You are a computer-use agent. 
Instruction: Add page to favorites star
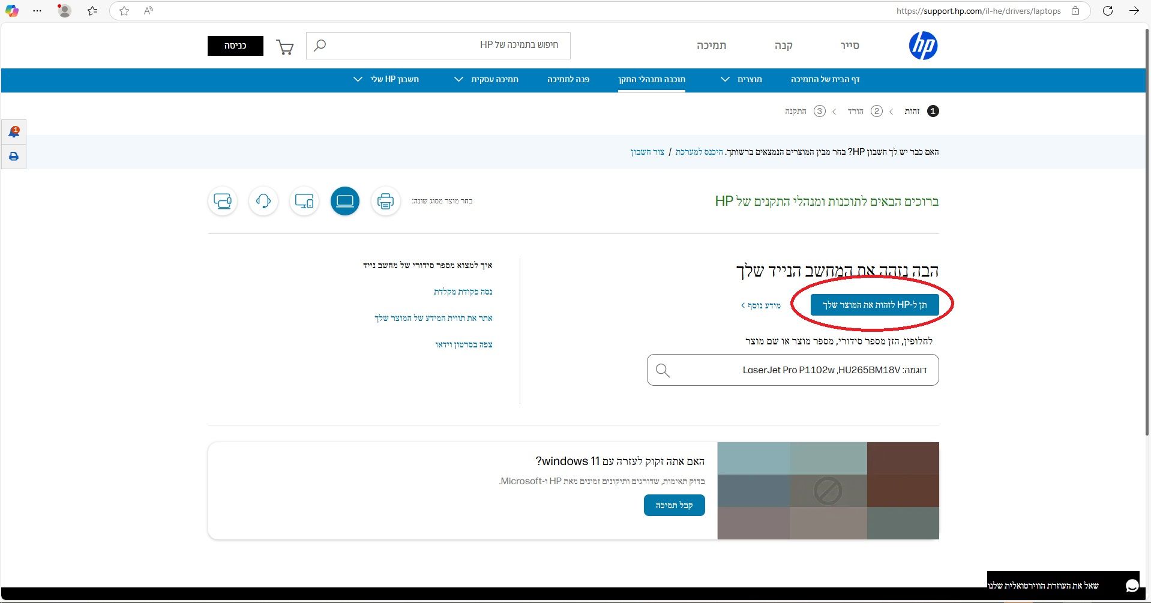[124, 11]
